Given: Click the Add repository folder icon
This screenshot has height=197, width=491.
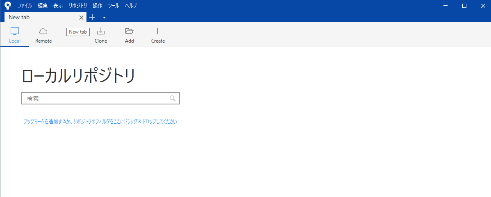Looking at the screenshot, I should (130, 31).
